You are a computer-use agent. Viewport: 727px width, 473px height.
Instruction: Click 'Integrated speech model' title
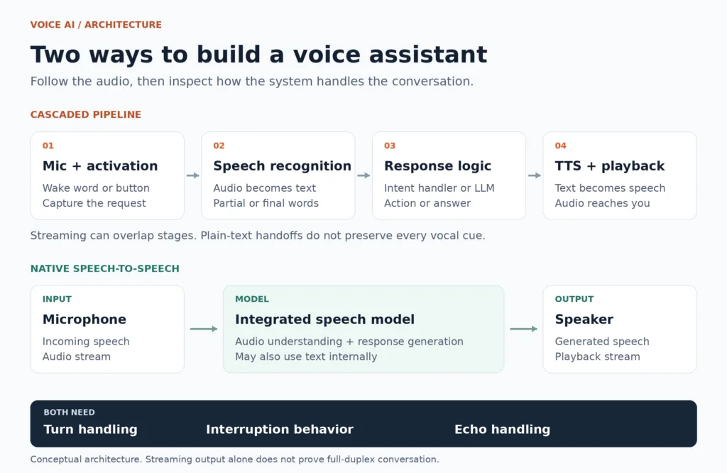(x=324, y=320)
